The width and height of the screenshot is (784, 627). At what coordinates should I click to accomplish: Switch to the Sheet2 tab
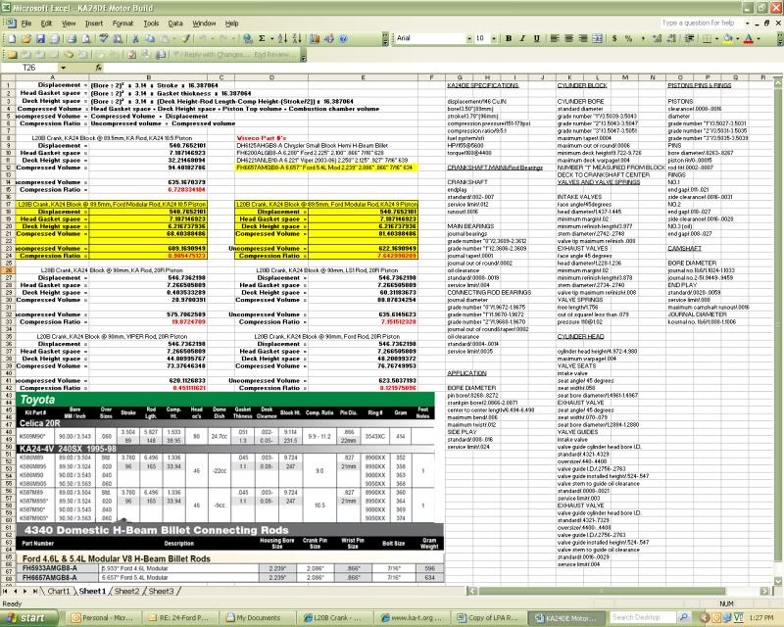[126, 591]
